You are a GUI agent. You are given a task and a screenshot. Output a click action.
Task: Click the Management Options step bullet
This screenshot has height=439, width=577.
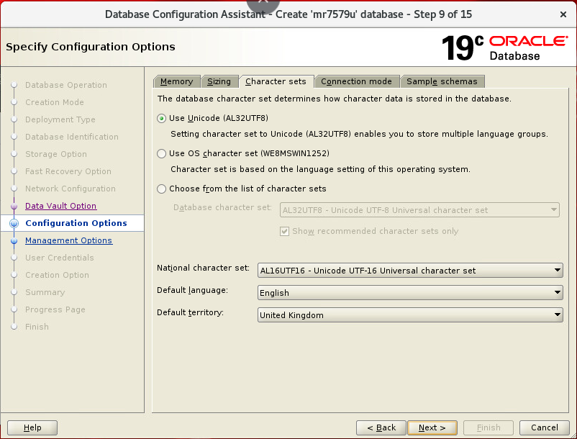[x=14, y=240]
